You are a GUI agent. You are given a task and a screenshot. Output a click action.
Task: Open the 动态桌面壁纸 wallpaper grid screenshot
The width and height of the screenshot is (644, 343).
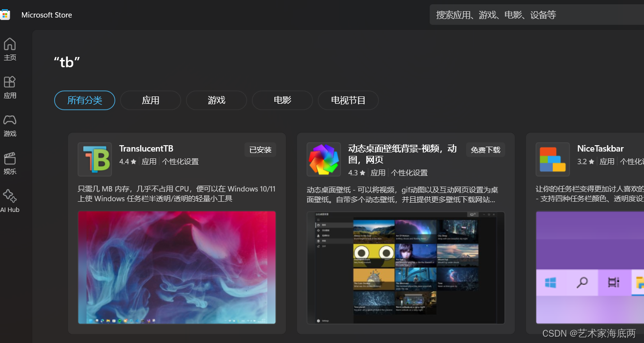point(406,267)
